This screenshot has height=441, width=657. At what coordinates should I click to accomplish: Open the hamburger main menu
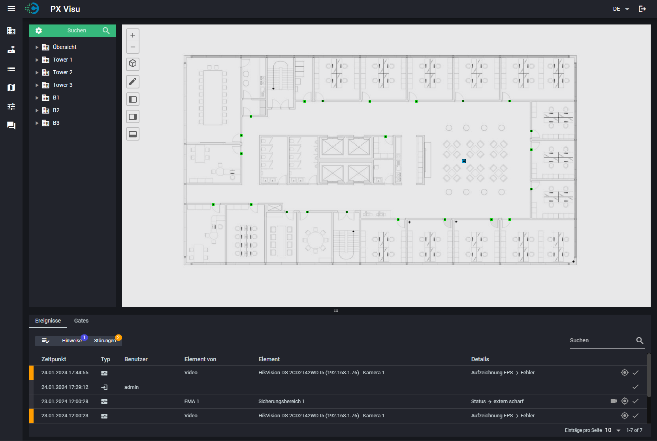point(11,8)
